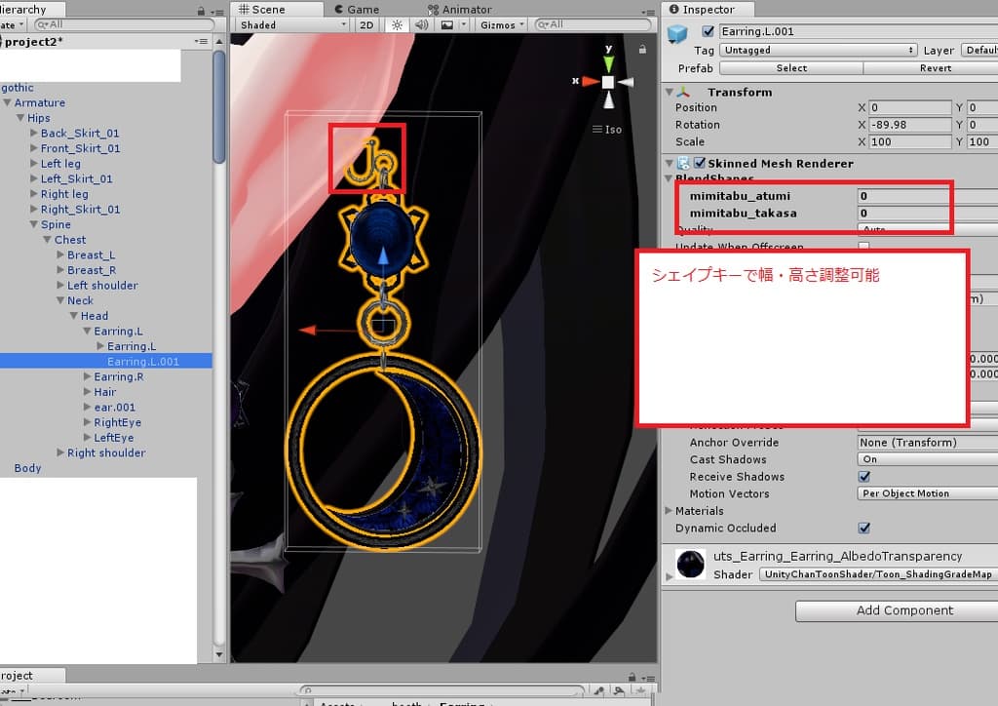Disable the Skinned Mesh Renderer checkbox

700,164
